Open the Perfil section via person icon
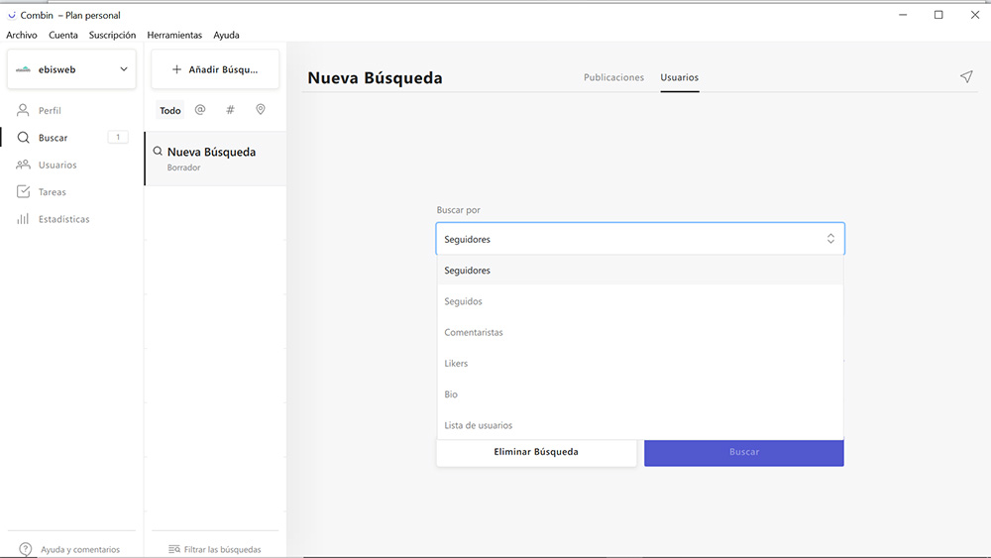 [23, 110]
